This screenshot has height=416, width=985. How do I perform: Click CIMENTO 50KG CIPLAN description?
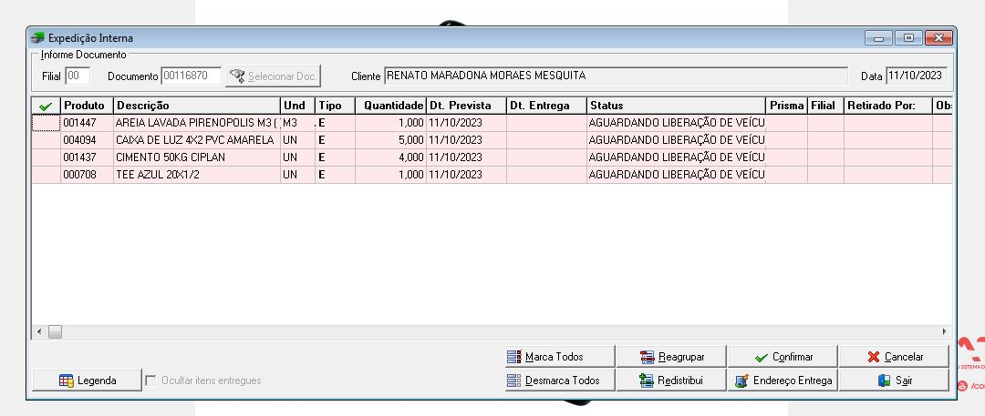click(x=197, y=157)
